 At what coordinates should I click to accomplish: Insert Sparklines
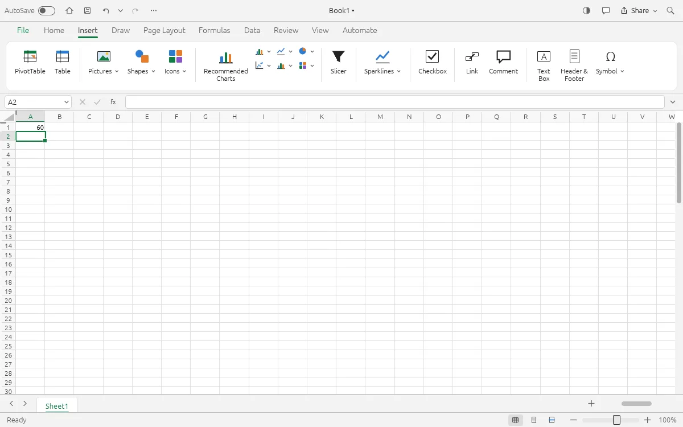(x=382, y=63)
